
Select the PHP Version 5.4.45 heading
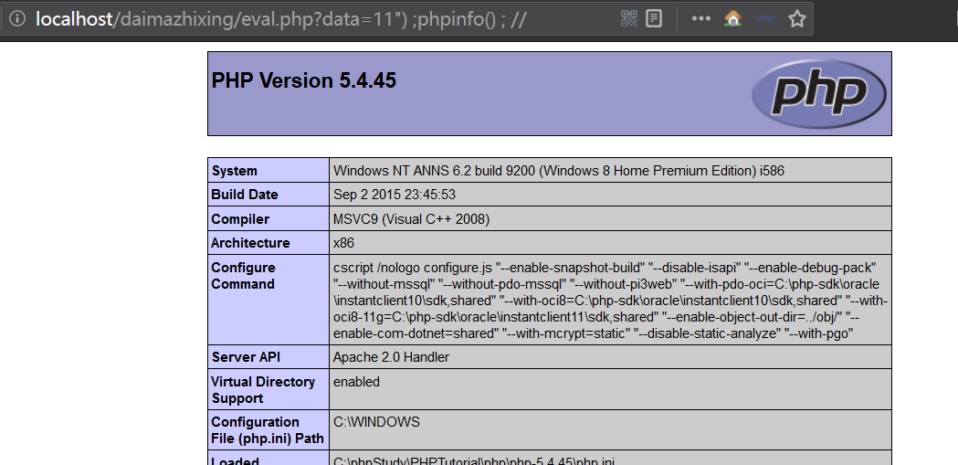point(303,80)
